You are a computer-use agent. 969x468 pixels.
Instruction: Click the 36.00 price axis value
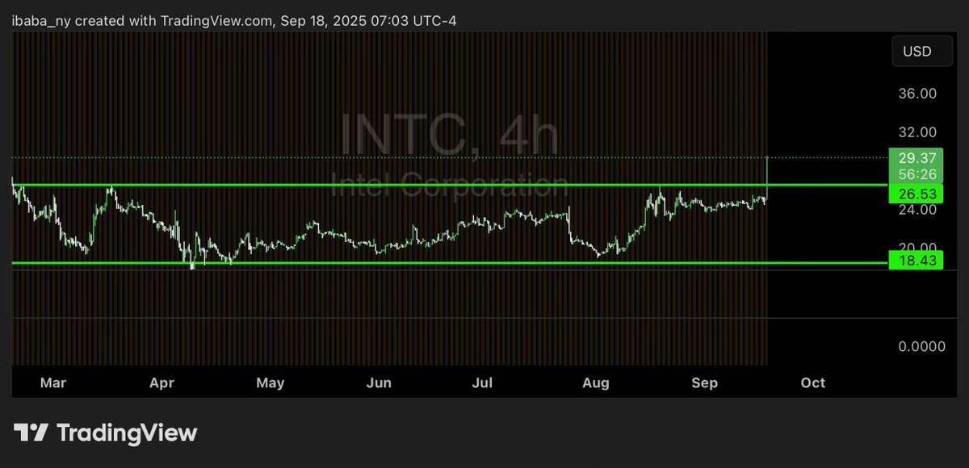(917, 94)
